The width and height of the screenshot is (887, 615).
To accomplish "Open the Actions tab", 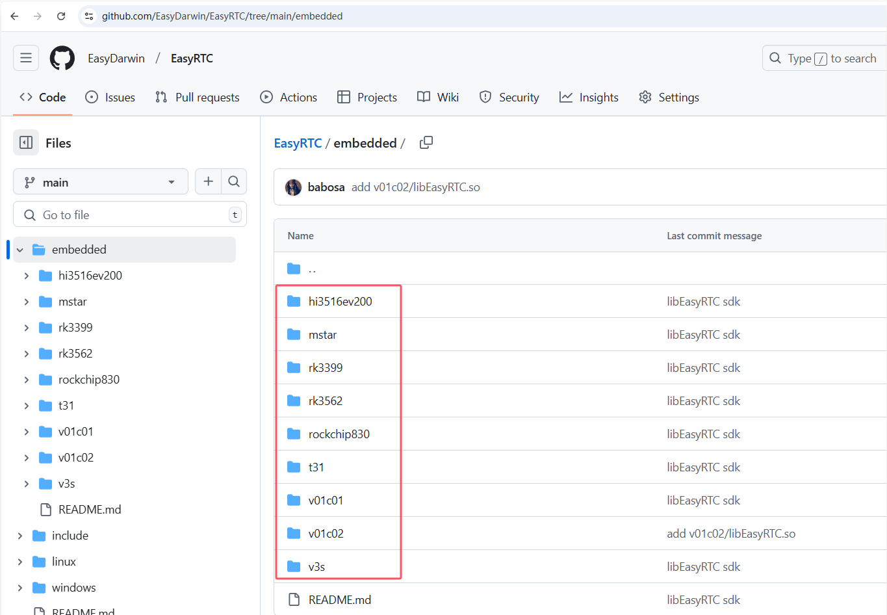I will (289, 97).
